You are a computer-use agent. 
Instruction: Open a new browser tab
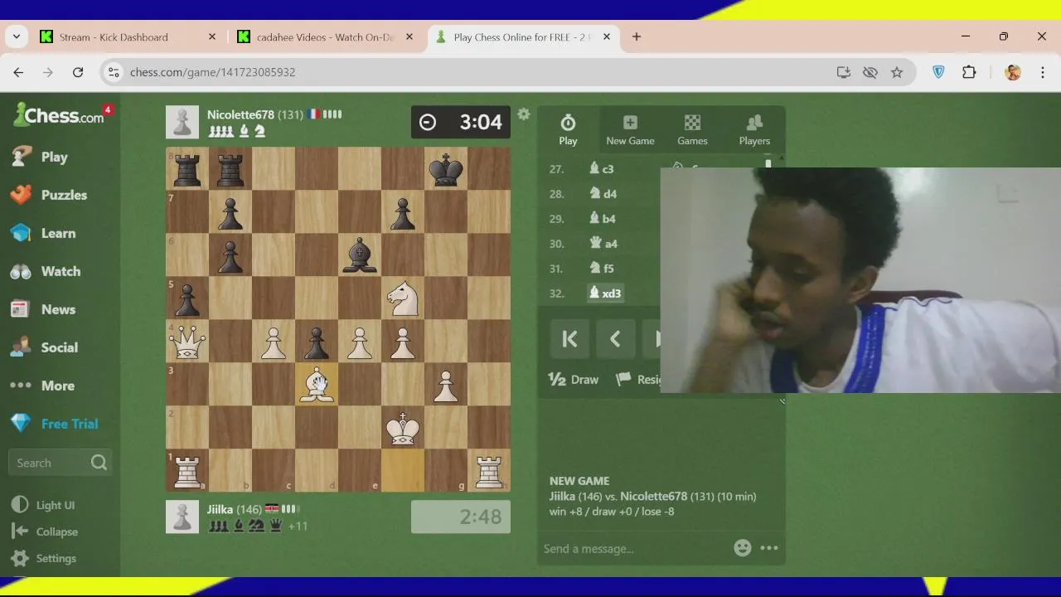(x=637, y=36)
